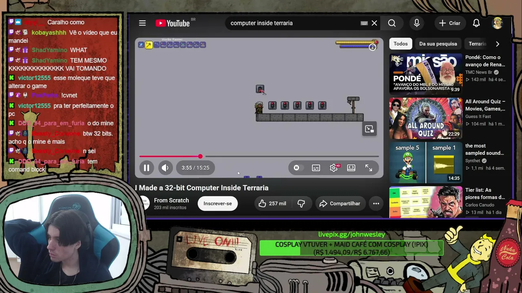Screen dimensions: 522x293
Task: Like the video with 257 mil
Action: pos(272,203)
